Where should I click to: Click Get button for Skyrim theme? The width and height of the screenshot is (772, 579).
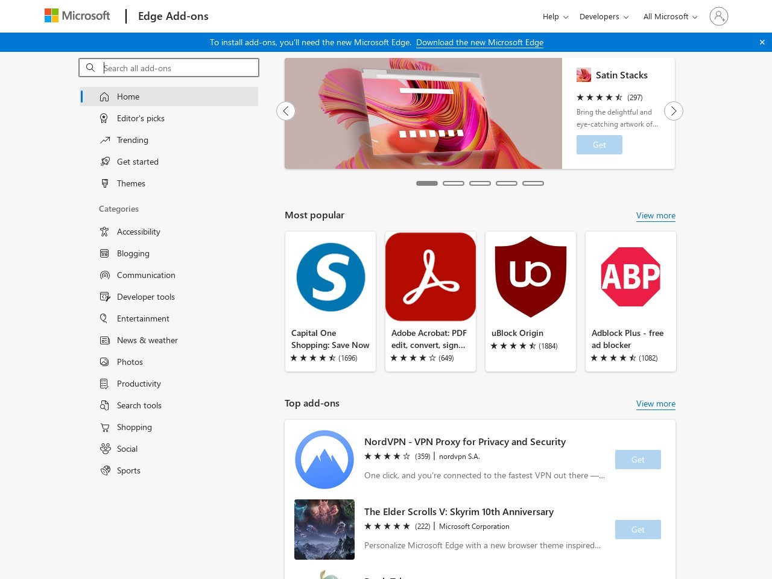pos(638,530)
